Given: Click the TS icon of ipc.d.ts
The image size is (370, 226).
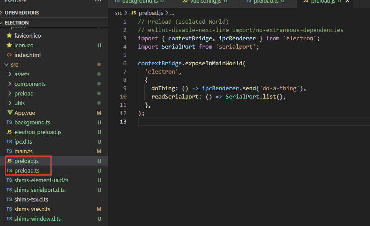Looking at the screenshot, I should pyautogui.click(x=9, y=141).
